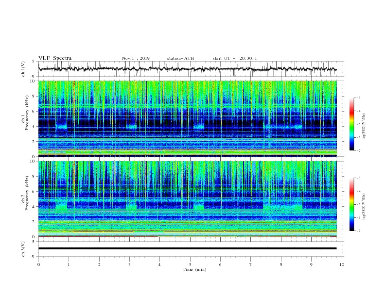Screen dimensions: 385x297
Task: Click the "6" kHz tick on ch.2 spectrogram
Action: pos(34,191)
